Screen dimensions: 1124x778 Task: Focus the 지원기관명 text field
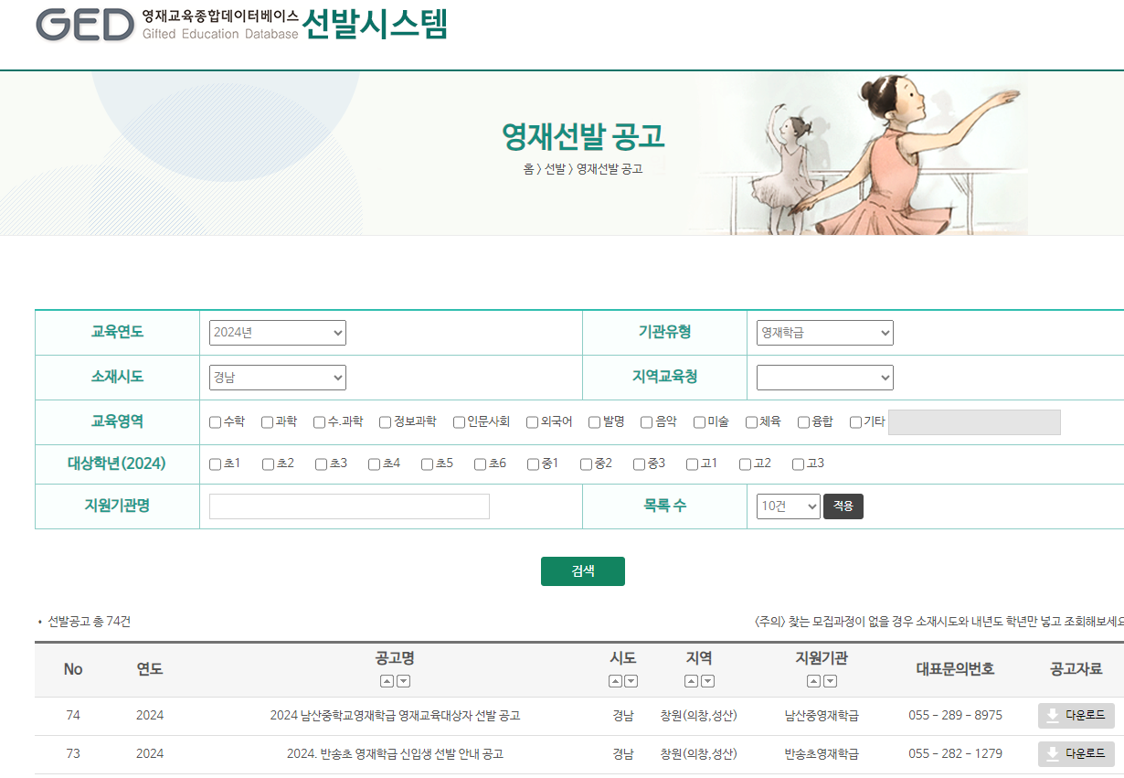(x=349, y=506)
